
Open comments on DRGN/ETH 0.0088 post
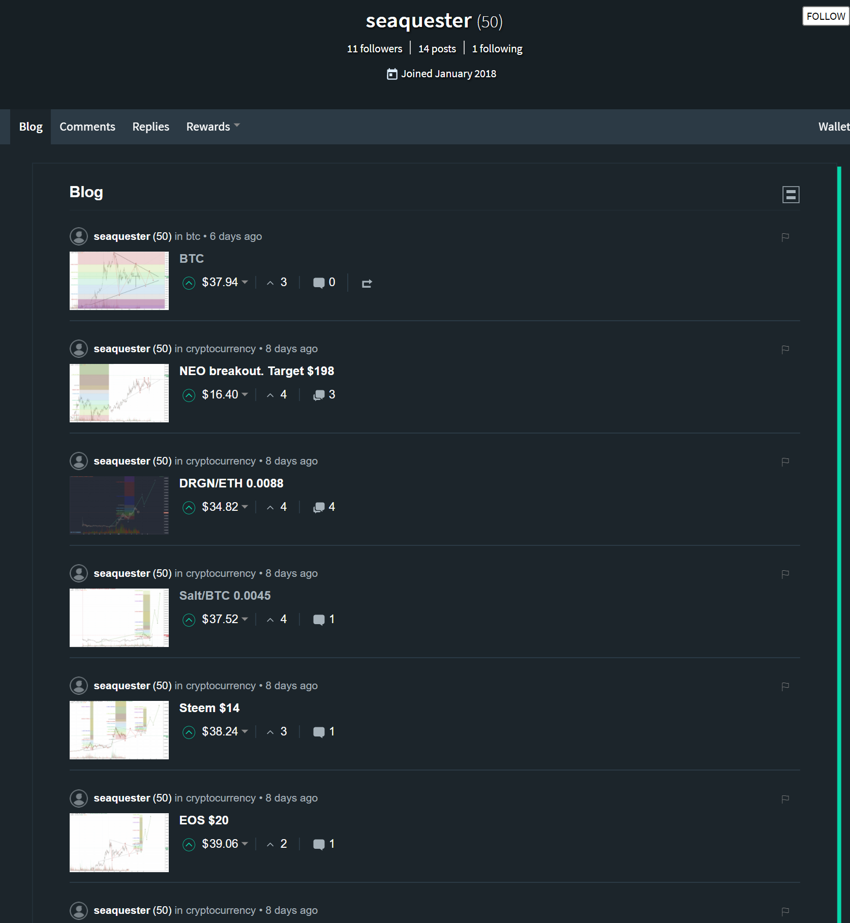pos(324,507)
